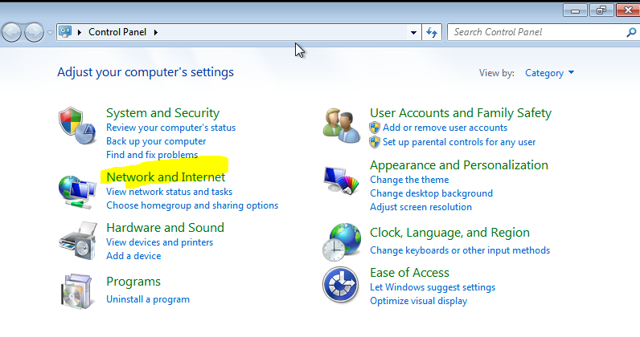This screenshot has height=337, width=640.
Task: Open the Programs disc box icon
Action: (76, 291)
